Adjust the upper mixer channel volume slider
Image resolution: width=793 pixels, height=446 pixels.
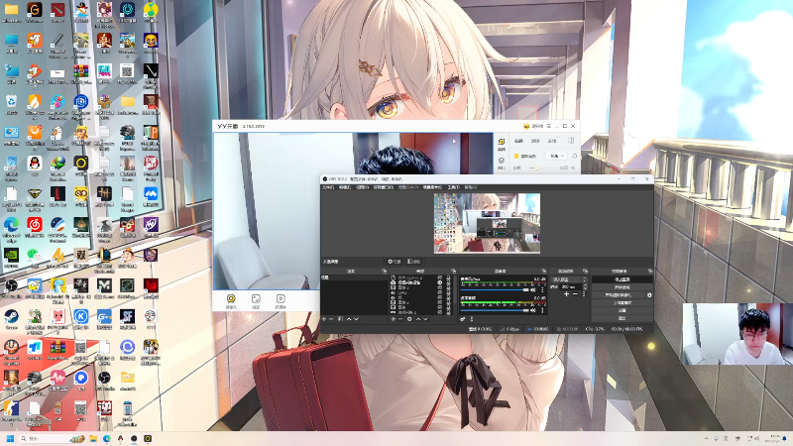(495, 289)
